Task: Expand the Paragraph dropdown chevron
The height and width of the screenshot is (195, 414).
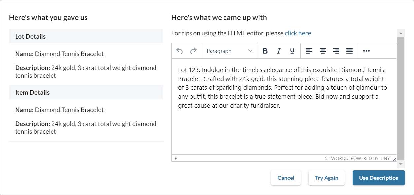Action: tap(250, 51)
